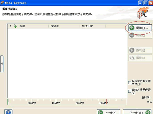The height and width of the screenshot is (114, 153).
Task: Click the 添加[F]... button label
Action: tap(142, 28)
